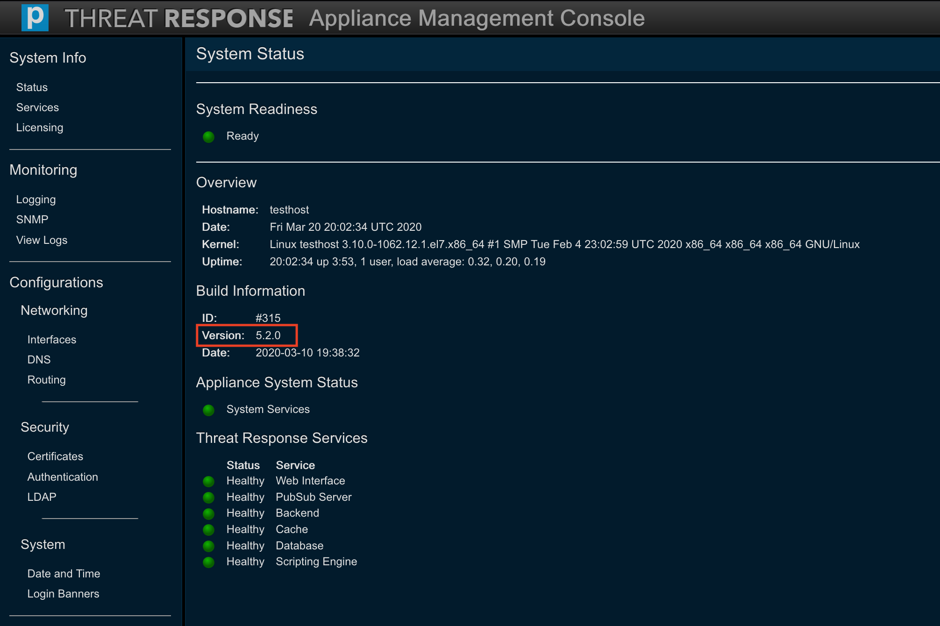The width and height of the screenshot is (940, 626).
Task: Go to the Licensing page
Action: point(40,128)
